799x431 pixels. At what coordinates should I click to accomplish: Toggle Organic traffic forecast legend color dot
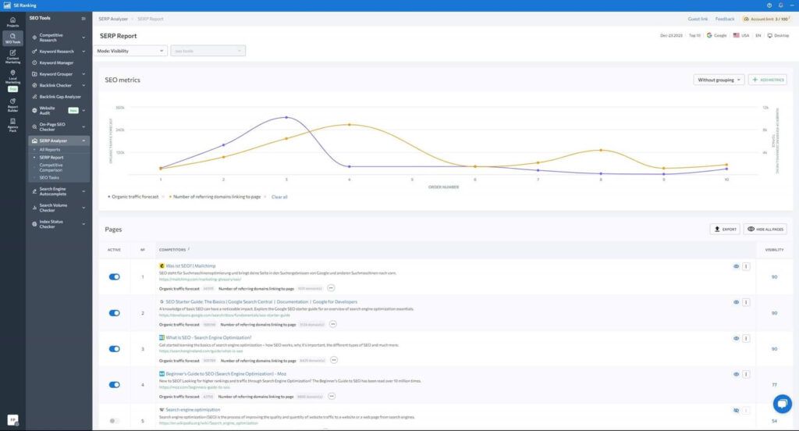pos(109,197)
